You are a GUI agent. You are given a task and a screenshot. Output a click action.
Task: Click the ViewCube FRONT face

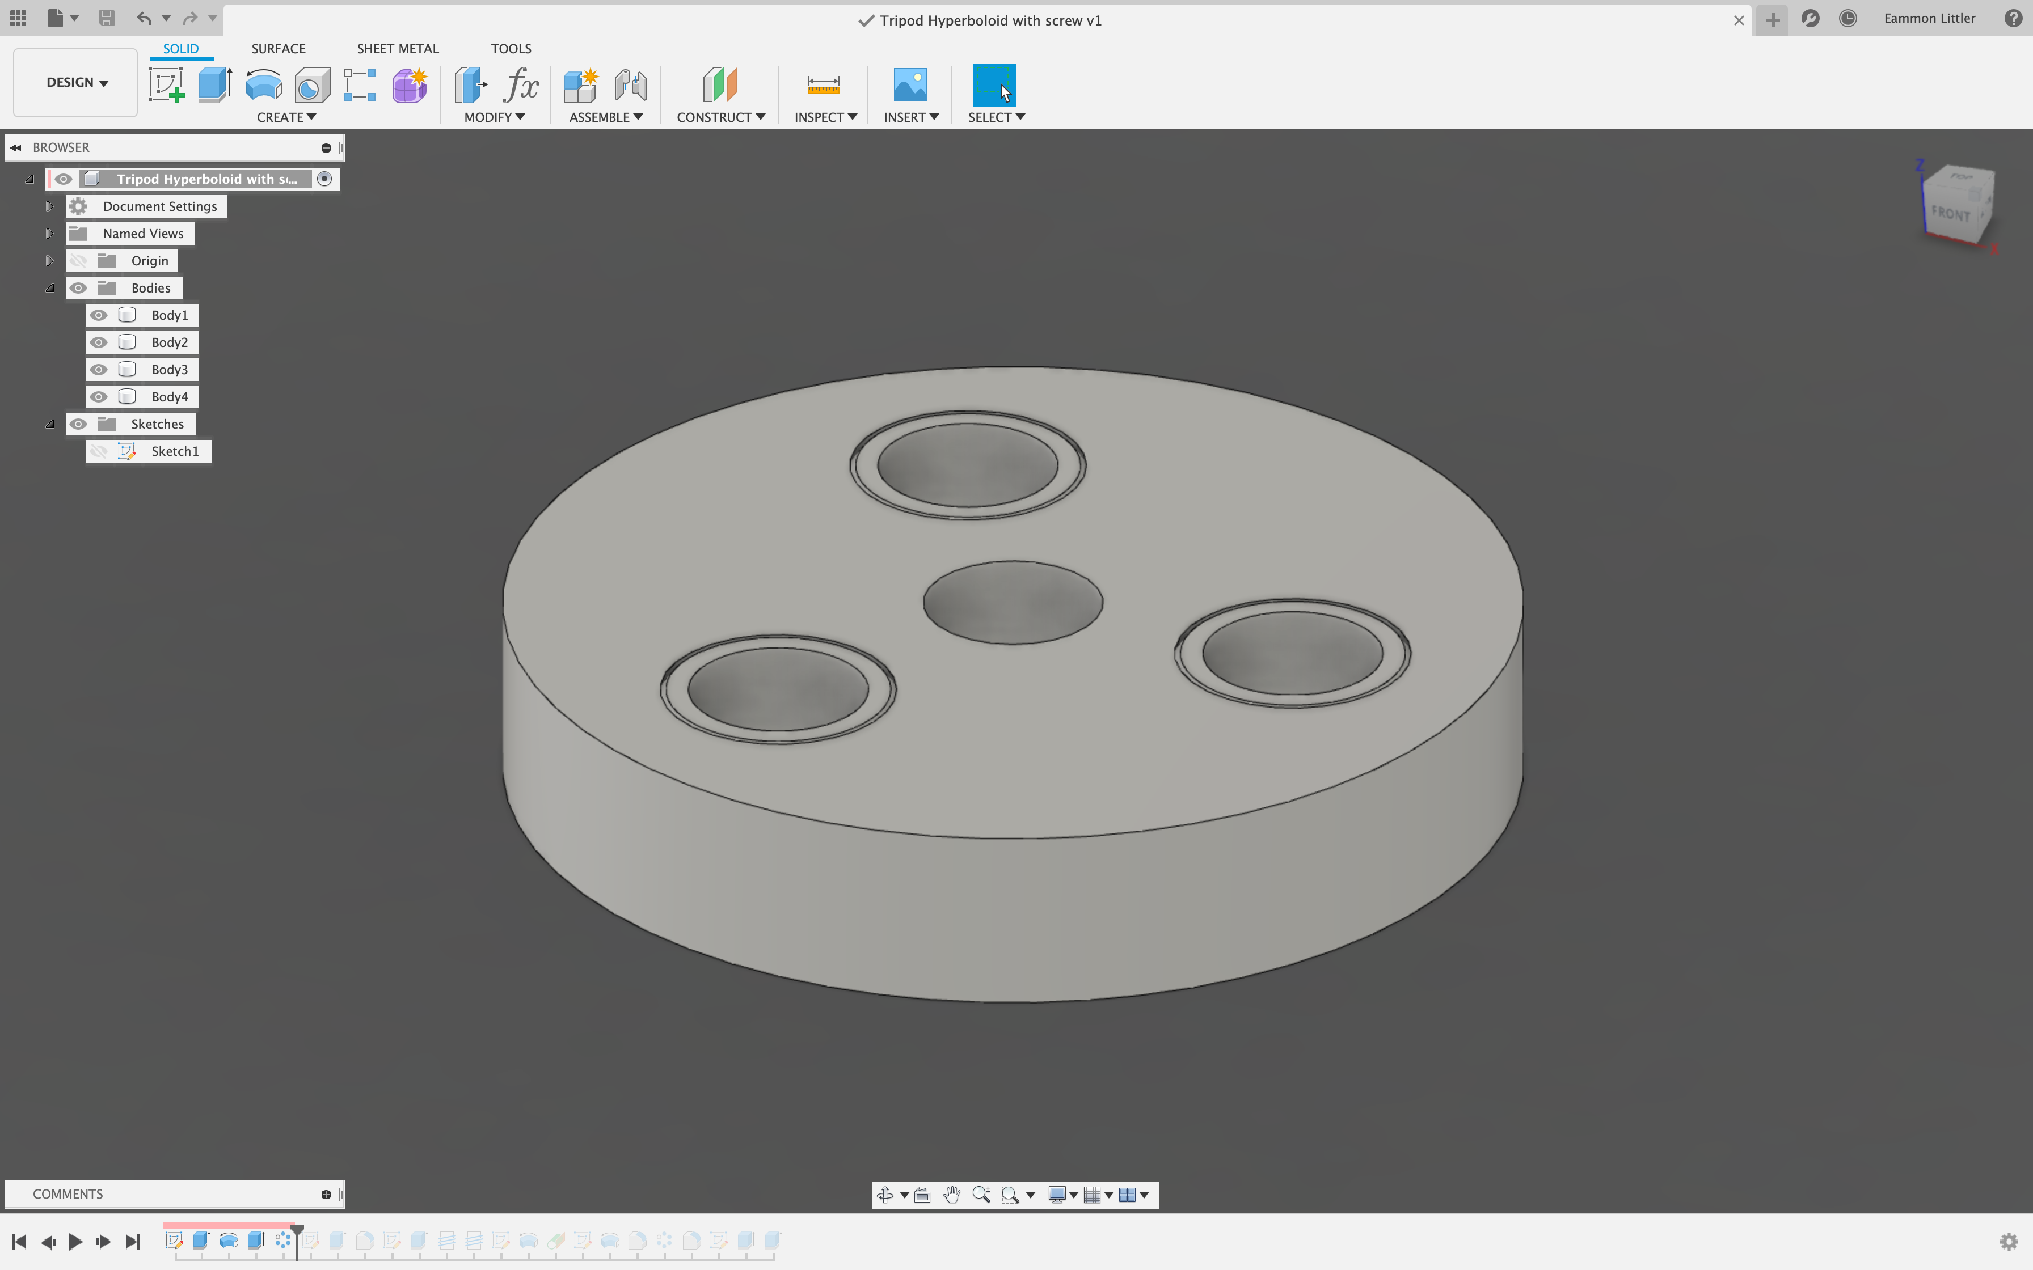pos(1951,214)
